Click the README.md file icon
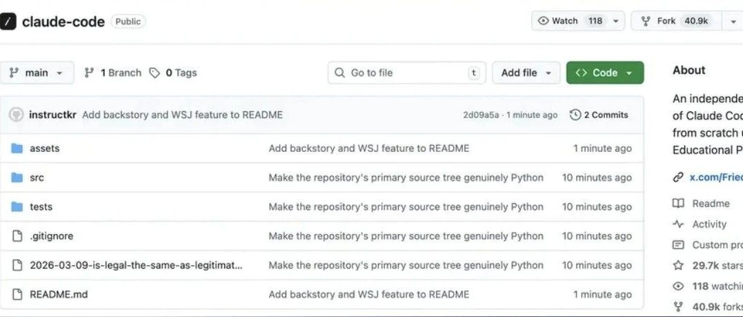The width and height of the screenshot is (743, 317). (17, 294)
